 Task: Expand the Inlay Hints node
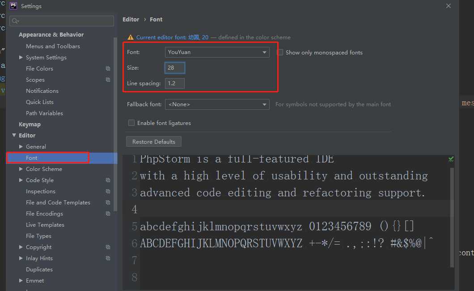pos(21,258)
